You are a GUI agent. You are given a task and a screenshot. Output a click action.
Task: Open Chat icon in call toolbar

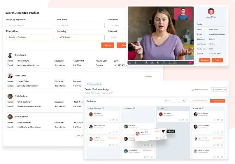(158, 62)
